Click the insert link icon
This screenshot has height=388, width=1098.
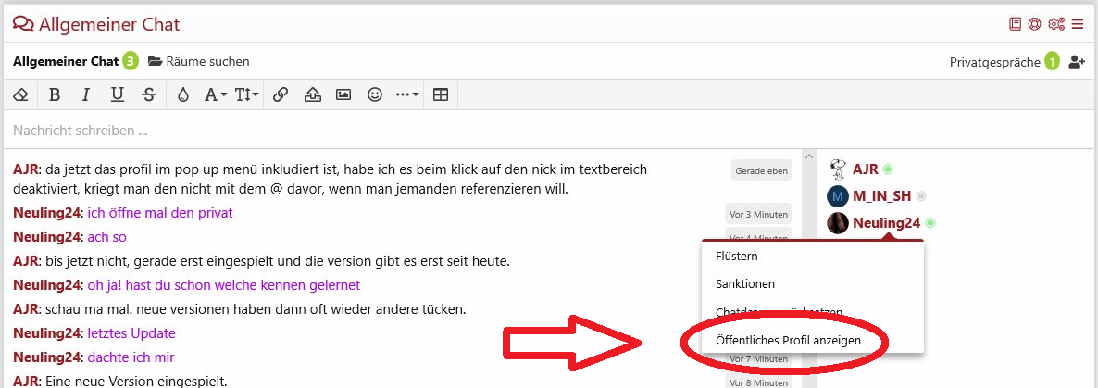[x=281, y=94]
